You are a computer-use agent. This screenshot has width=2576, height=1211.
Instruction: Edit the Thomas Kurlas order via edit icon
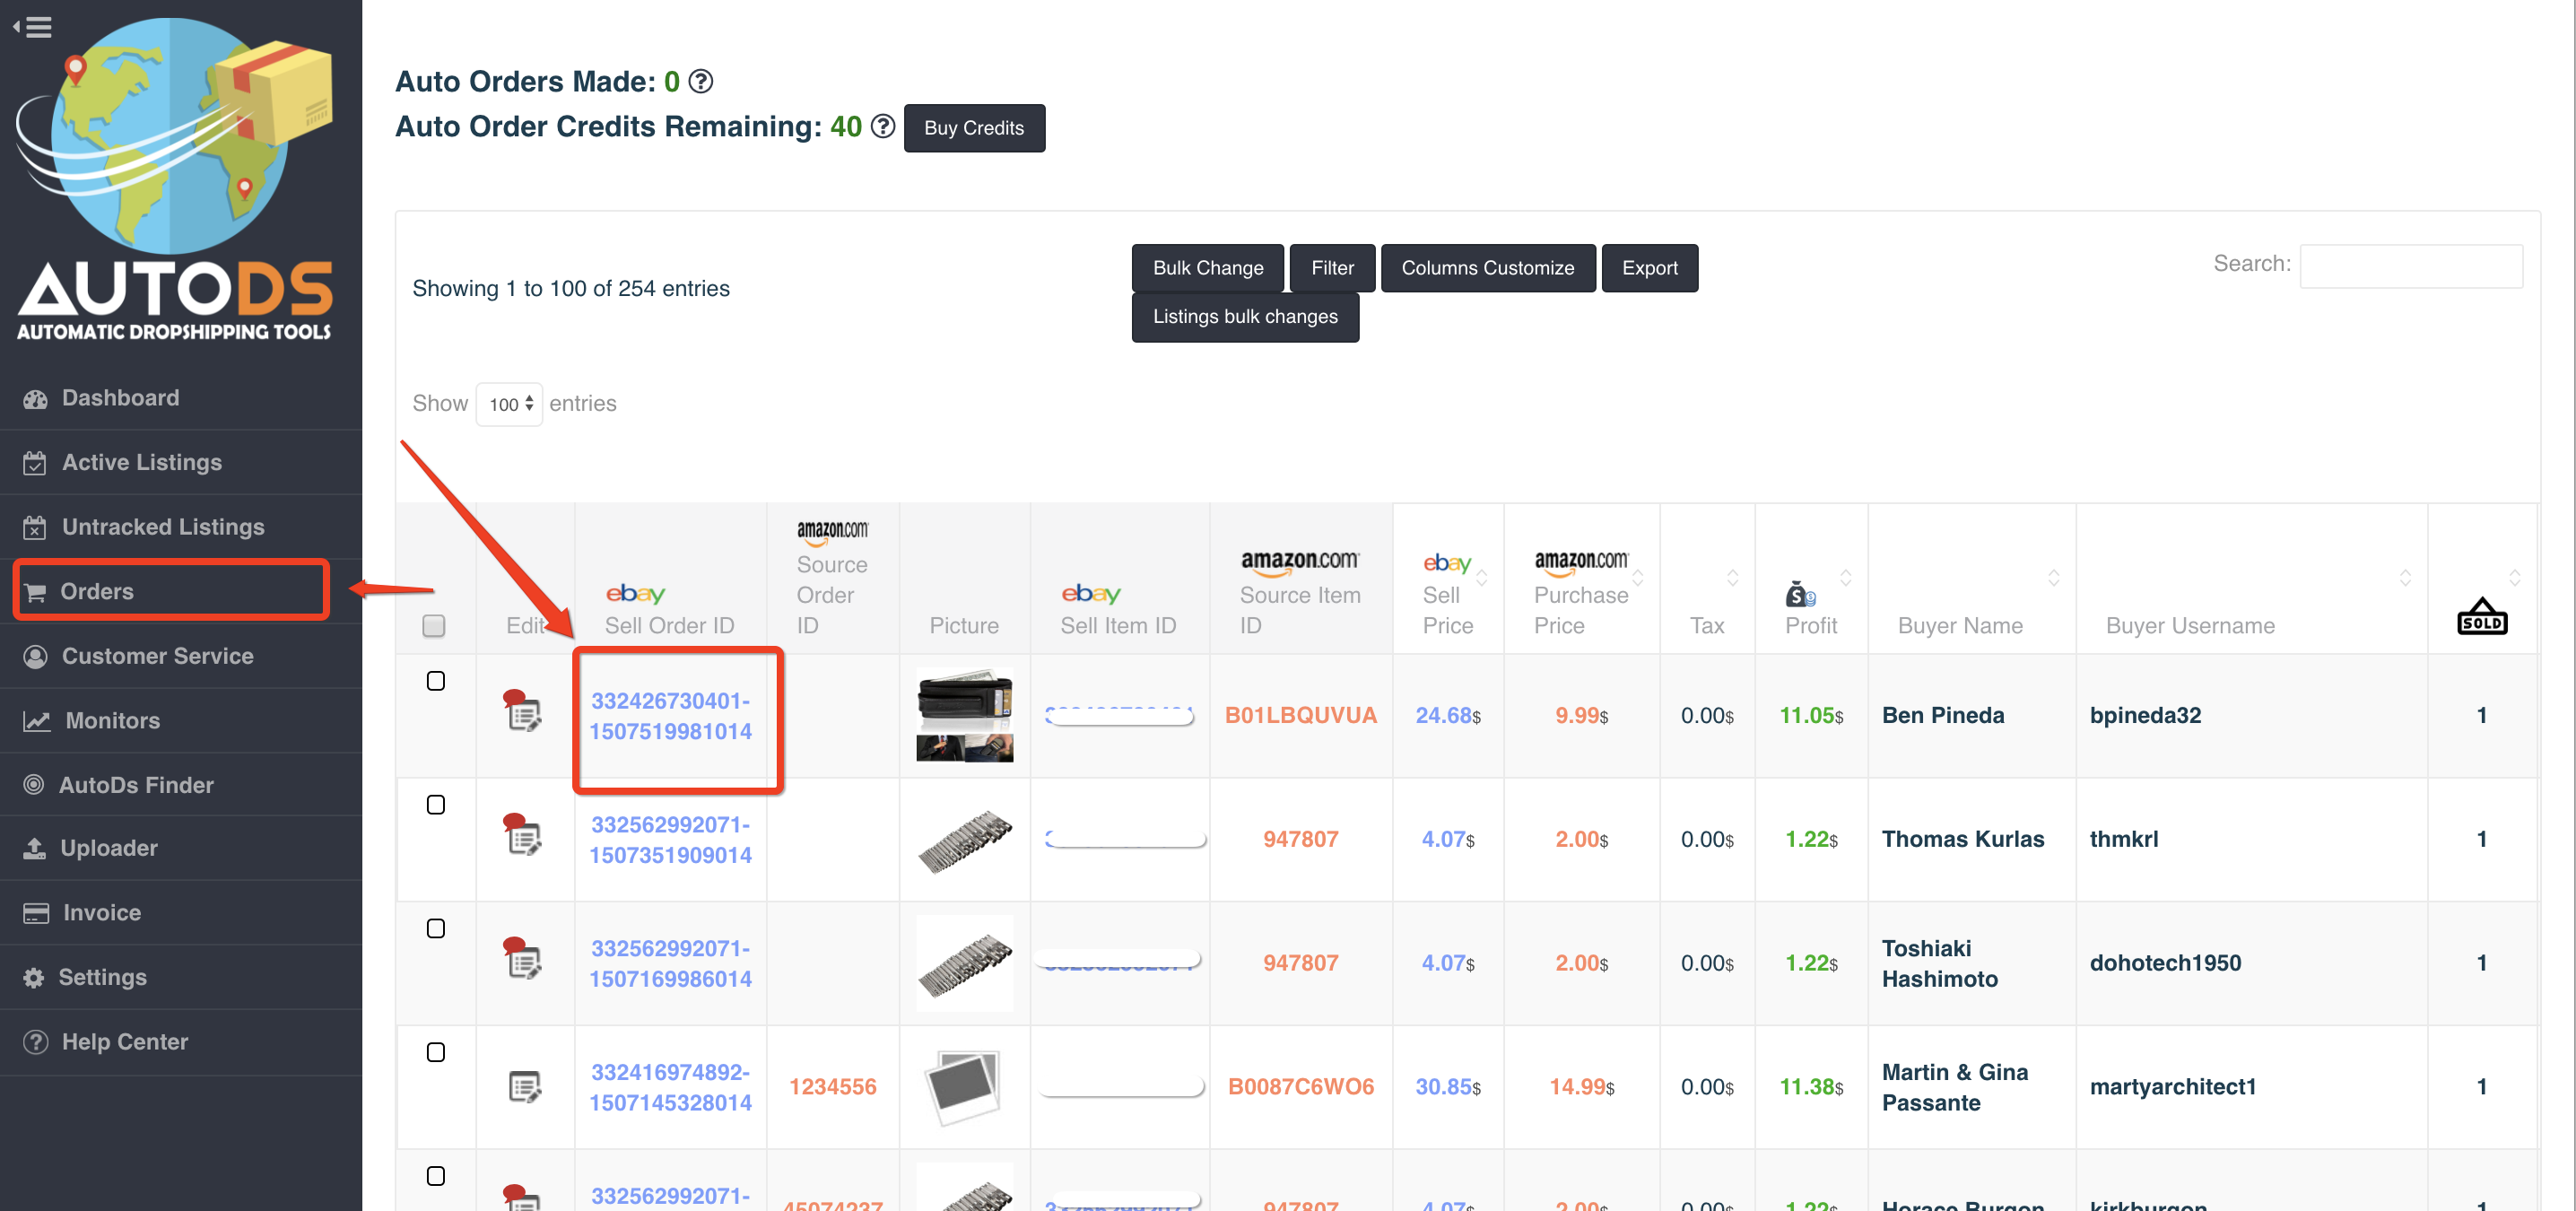click(x=523, y=836)
